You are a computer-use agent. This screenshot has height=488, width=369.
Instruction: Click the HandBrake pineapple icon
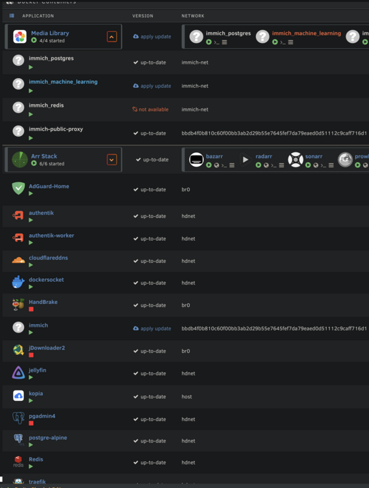tap(18, 305)
